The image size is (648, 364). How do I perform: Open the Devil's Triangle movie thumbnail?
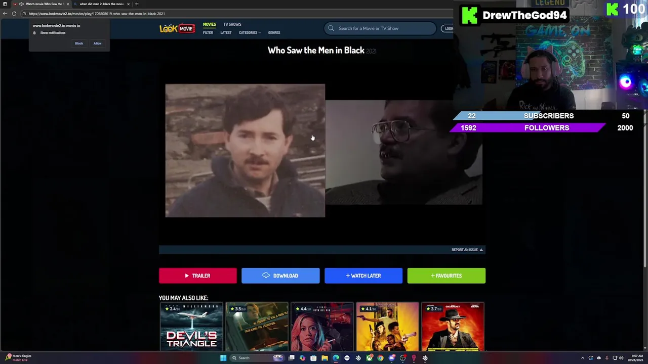pyautogui.click(x=191, y=327)
